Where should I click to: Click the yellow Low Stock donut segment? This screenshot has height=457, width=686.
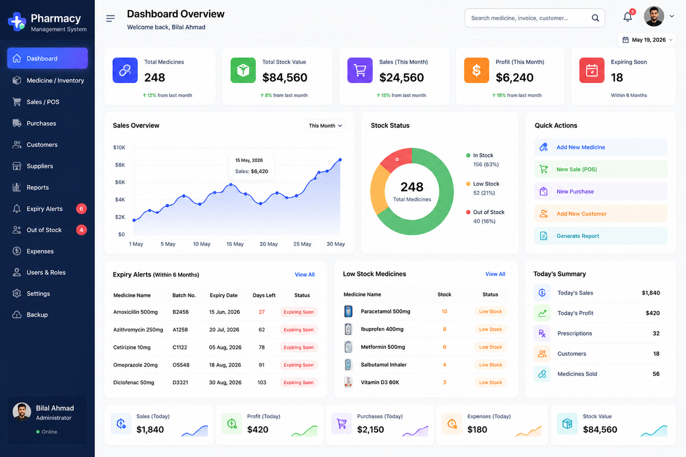tap(378, 190)
